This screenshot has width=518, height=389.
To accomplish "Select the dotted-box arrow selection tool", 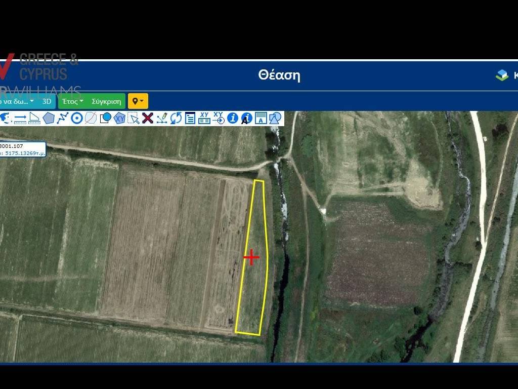I will tap(134, 119).
